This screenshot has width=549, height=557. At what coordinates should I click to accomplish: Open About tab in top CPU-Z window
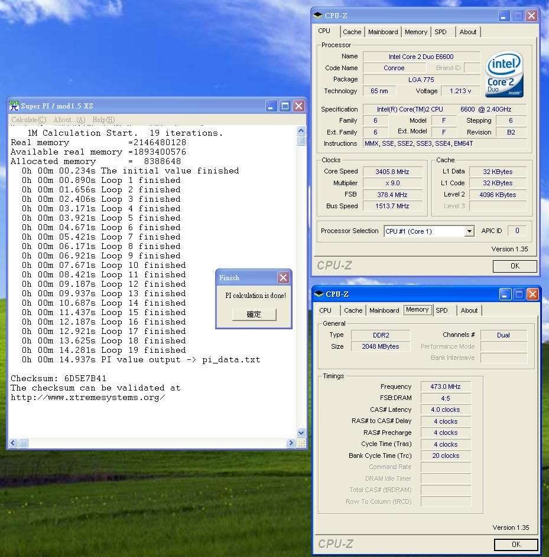pos(468,32)
